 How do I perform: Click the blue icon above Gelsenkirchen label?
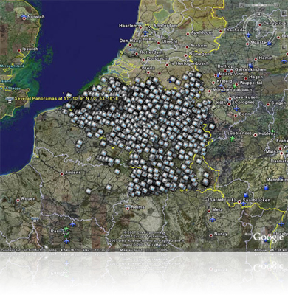pos(250,66)
